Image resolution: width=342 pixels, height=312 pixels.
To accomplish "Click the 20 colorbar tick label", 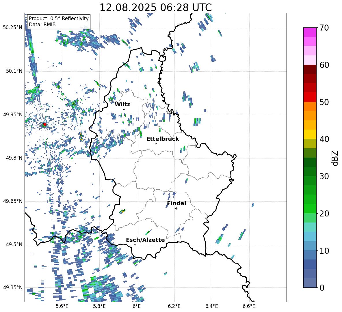I will (x=324, y=213).
